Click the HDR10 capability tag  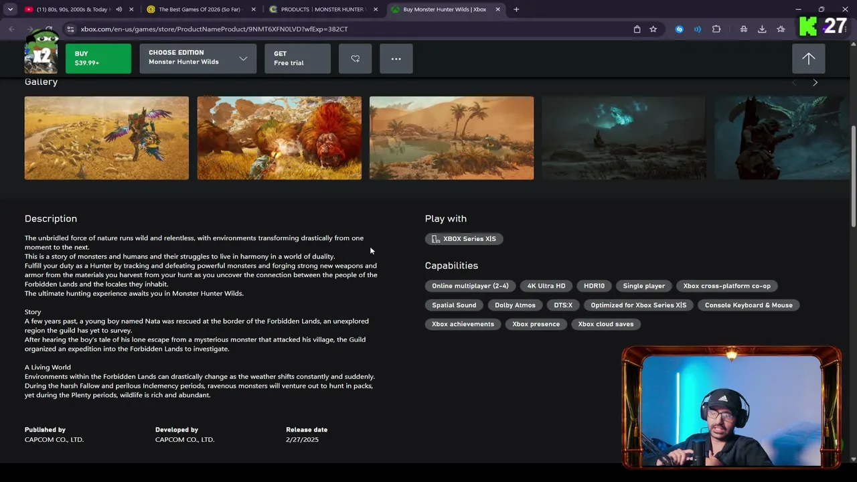[x=594, y=286]
